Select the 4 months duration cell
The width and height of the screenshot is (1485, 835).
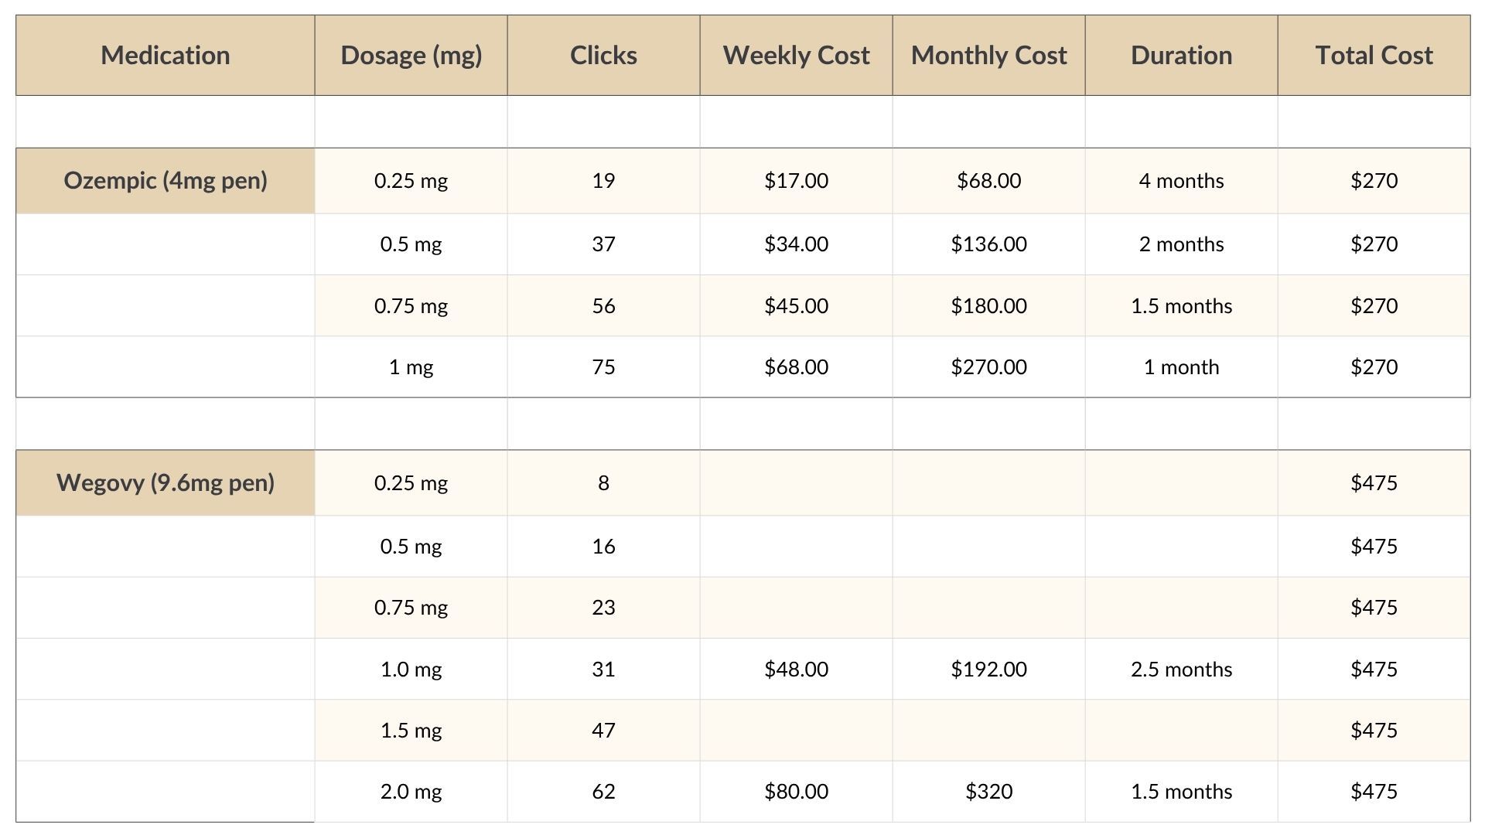pos(1181,180)
